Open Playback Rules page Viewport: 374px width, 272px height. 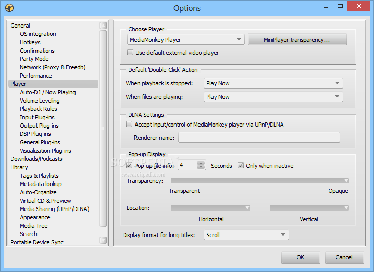coord(39,109)
